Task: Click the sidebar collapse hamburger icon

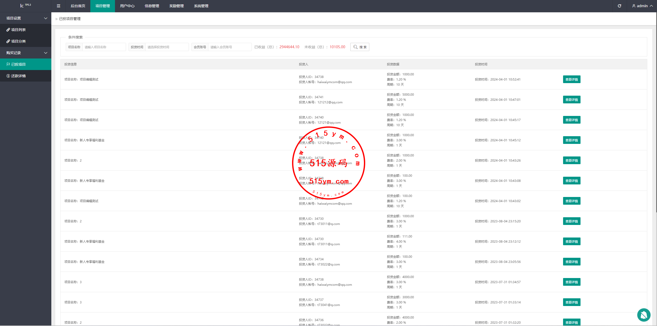Action: click(x=59, y=6)
